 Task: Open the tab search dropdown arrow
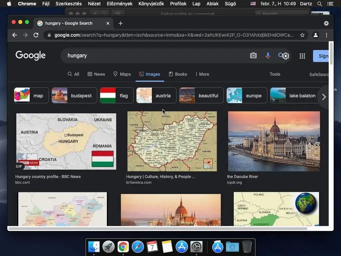(326, 23)
